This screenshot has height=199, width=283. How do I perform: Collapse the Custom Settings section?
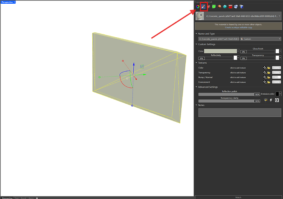coord(196,44)
